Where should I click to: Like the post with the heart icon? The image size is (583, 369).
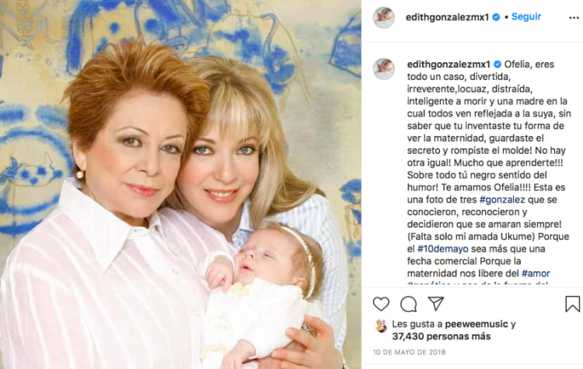coord(381,304)
